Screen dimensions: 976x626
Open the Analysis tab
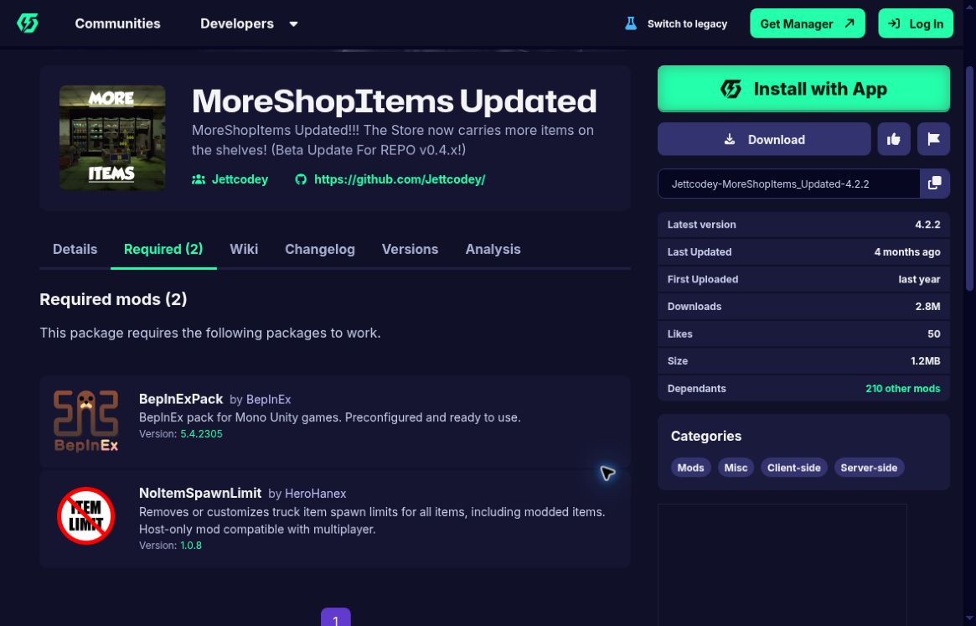pos(493,249)
